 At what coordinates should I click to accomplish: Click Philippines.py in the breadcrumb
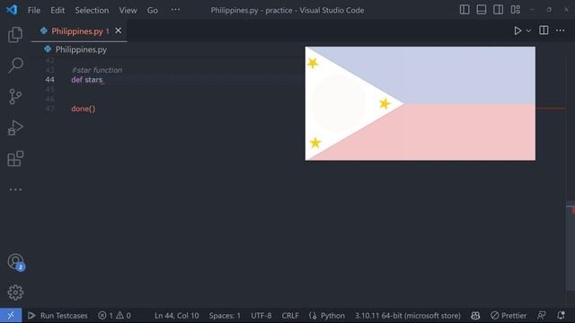81,49
